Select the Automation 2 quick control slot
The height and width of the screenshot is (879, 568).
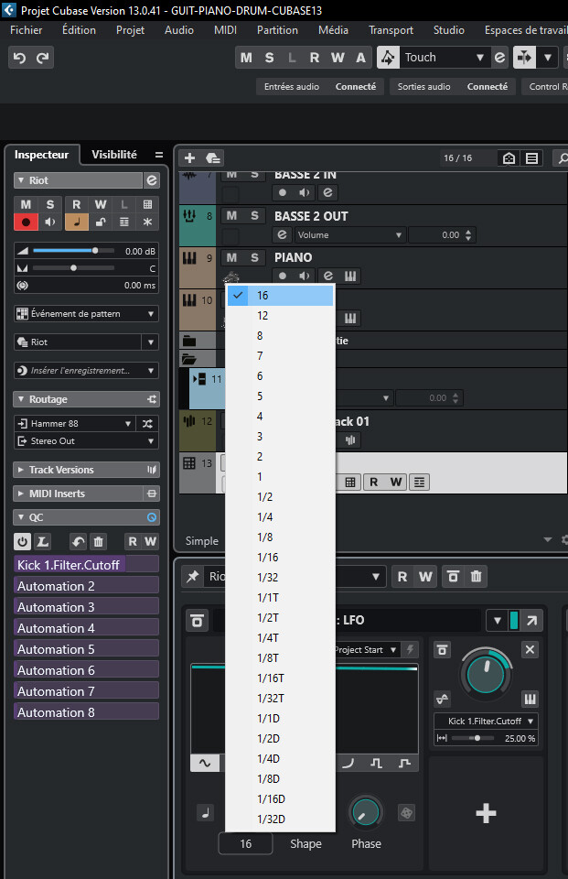pos(86,586)
